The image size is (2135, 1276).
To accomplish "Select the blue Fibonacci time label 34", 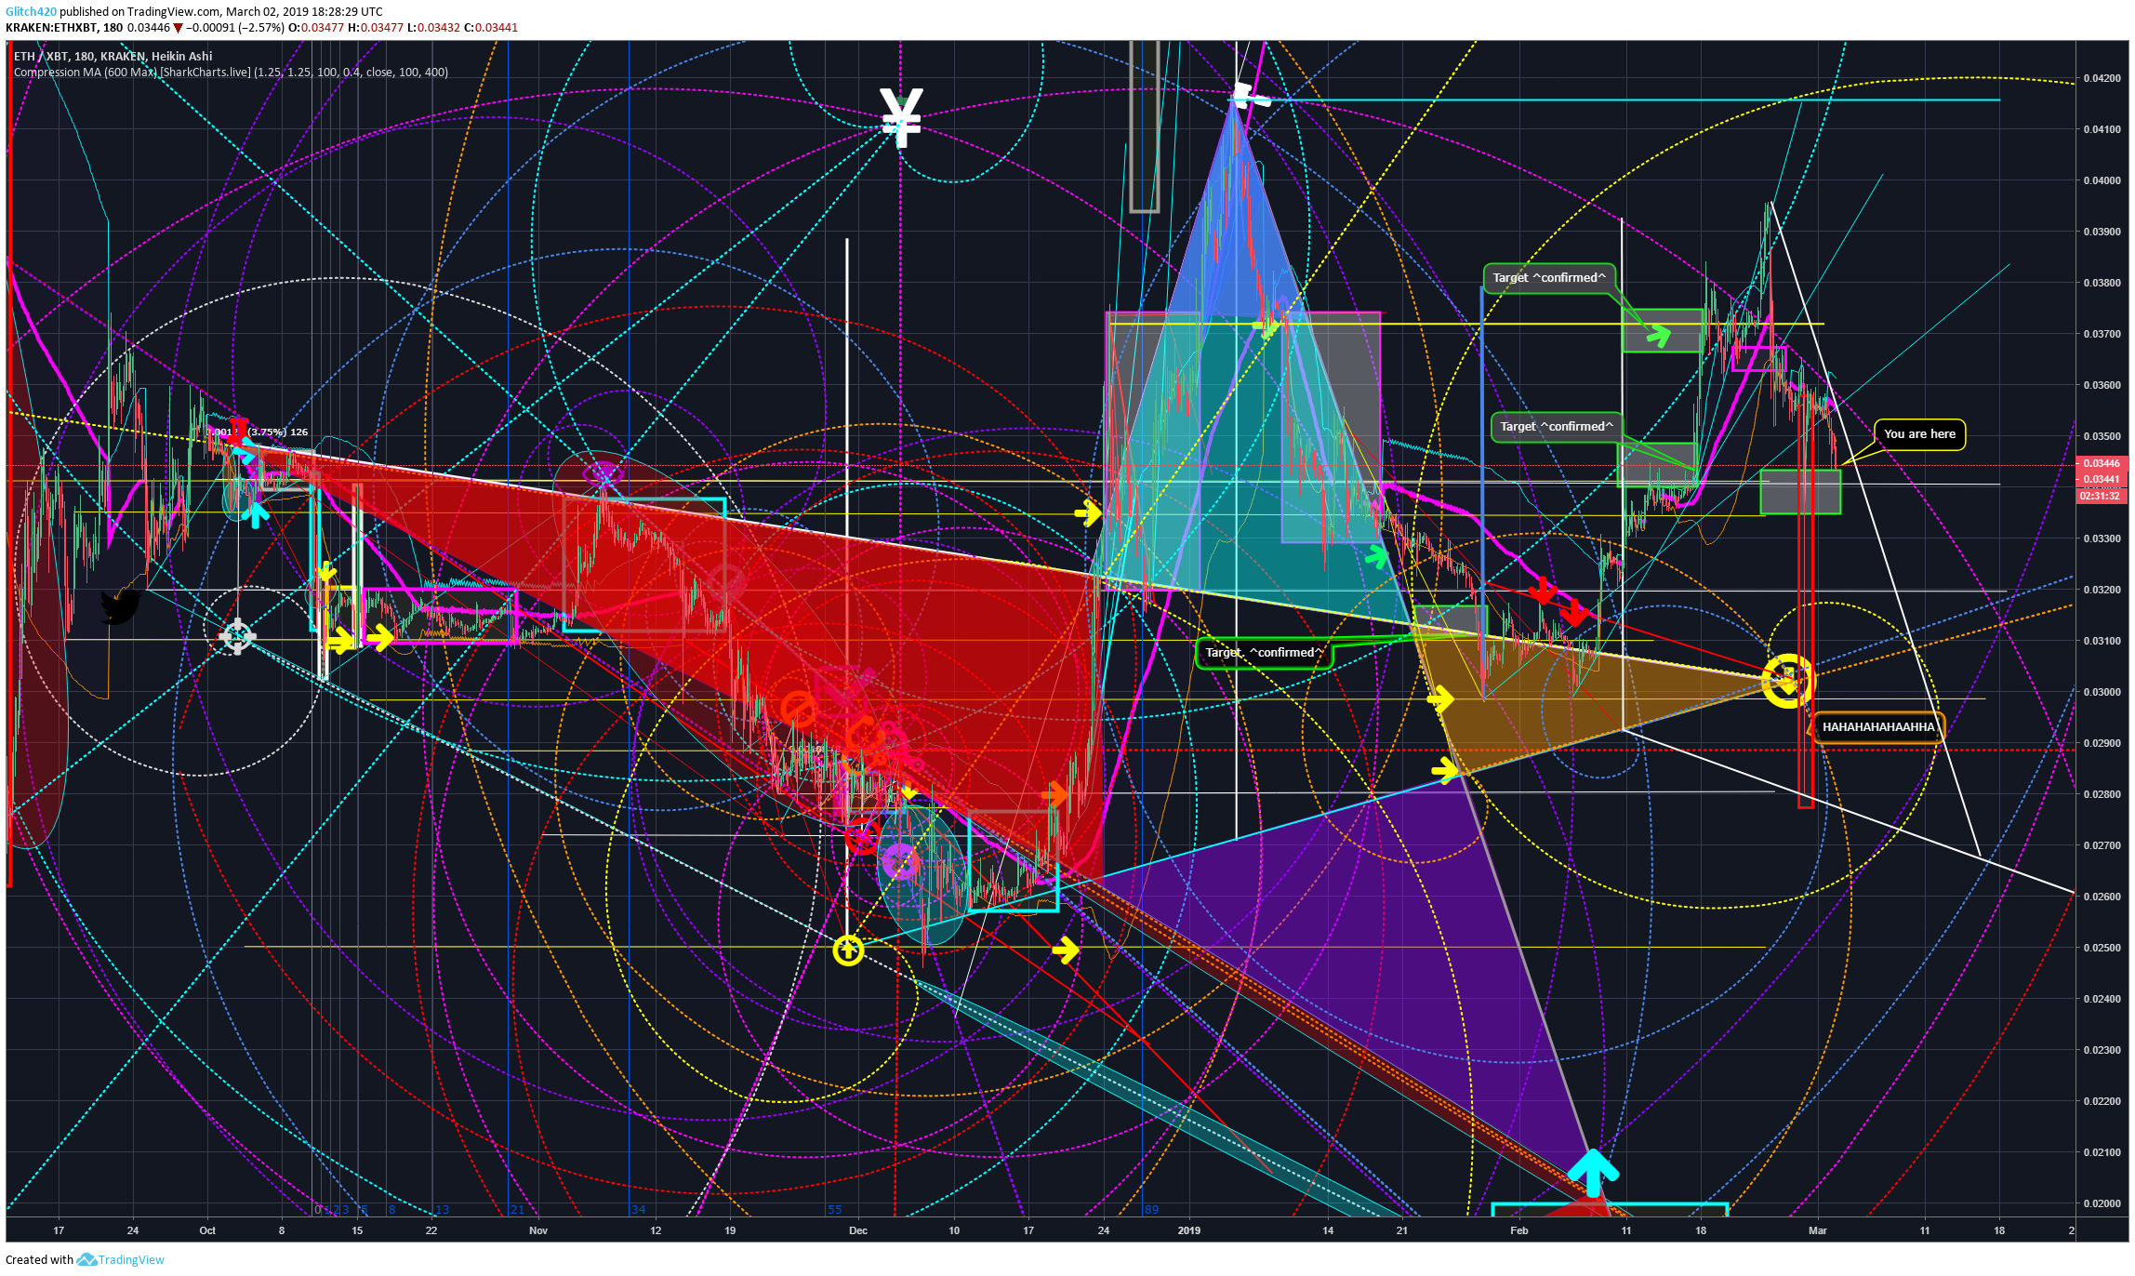I will [x=639, y=1210].
